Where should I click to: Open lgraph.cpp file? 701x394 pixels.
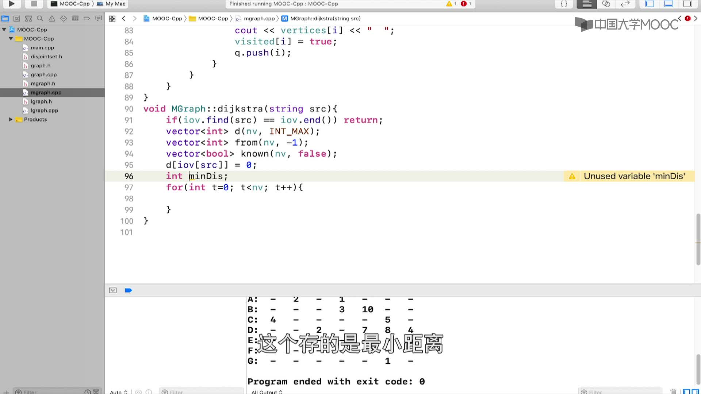(44, 111)
